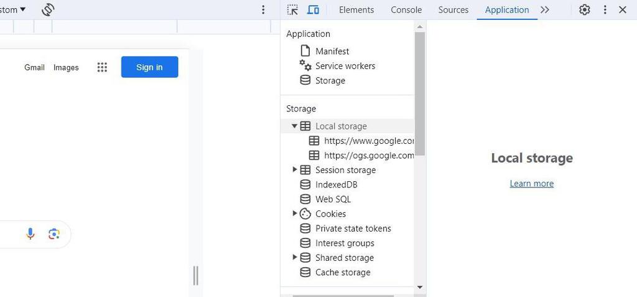This screenshot has height=297, width=637.
Task: Click the rotate screen icon
Action: (48, 10)
